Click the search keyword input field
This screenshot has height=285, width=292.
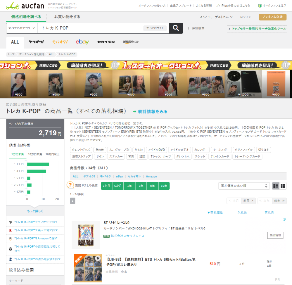pos(91,28)
